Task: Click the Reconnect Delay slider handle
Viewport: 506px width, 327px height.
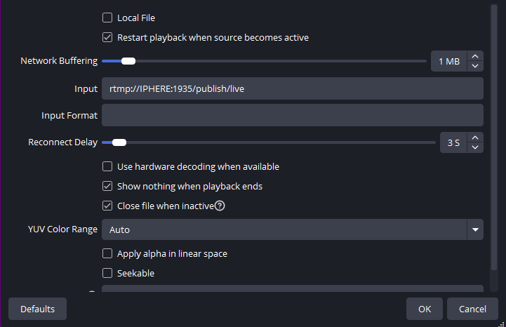Action: [x=119, y=142]
